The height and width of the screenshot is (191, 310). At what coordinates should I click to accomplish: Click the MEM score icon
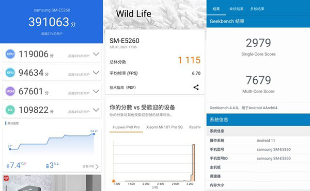click(10, 91)
